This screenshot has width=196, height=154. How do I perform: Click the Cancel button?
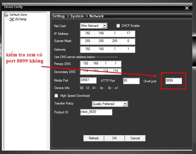tap(135, 138)
